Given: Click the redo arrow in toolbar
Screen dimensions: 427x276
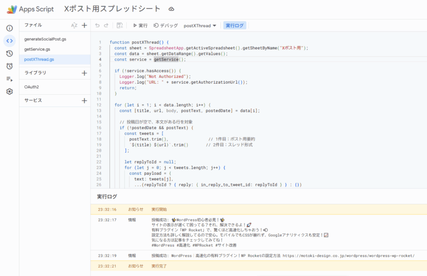Looking at the screenshot, I should coord(106,25).
